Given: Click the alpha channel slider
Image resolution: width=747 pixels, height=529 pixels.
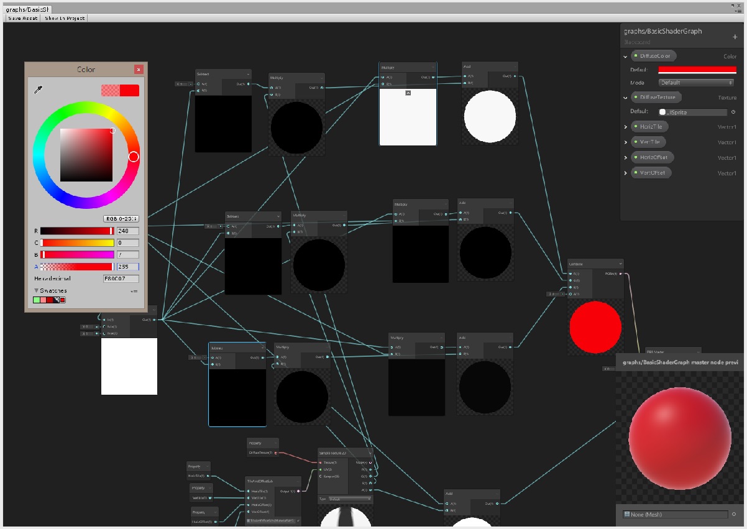Looking at the screenshot, I should [x=77, y=266].
